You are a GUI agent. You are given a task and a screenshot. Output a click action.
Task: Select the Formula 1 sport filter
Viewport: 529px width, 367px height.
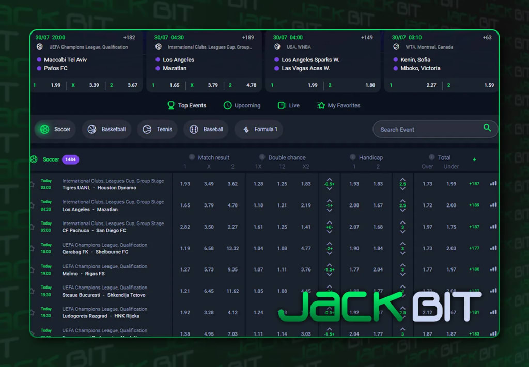(259, 129)
